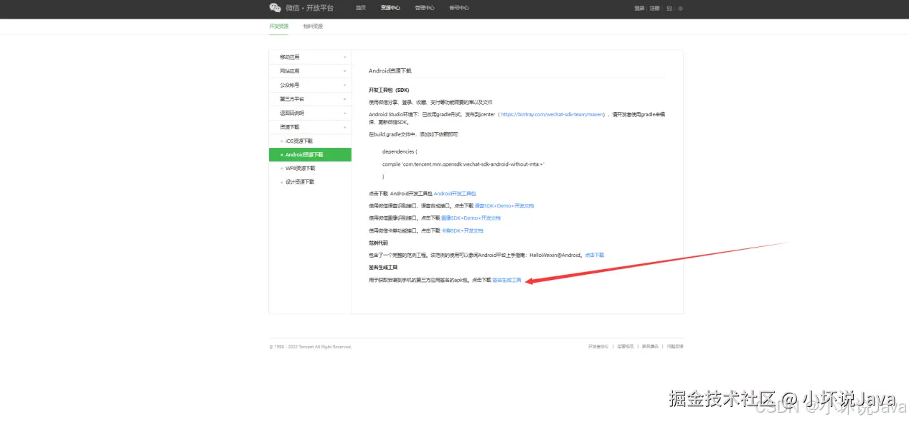Image resolution: width=909 pixels, height=422 pixels.
Task: Open the 首页 navigation item
Action: [x=361, y=8]
